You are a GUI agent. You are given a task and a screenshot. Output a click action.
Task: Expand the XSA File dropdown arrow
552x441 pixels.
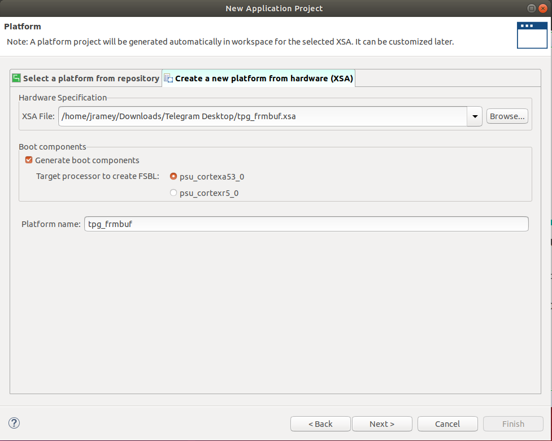click(x=475, y=116)
